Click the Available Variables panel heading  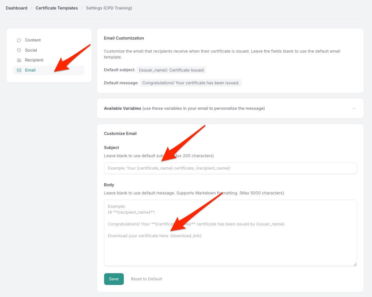122,108
